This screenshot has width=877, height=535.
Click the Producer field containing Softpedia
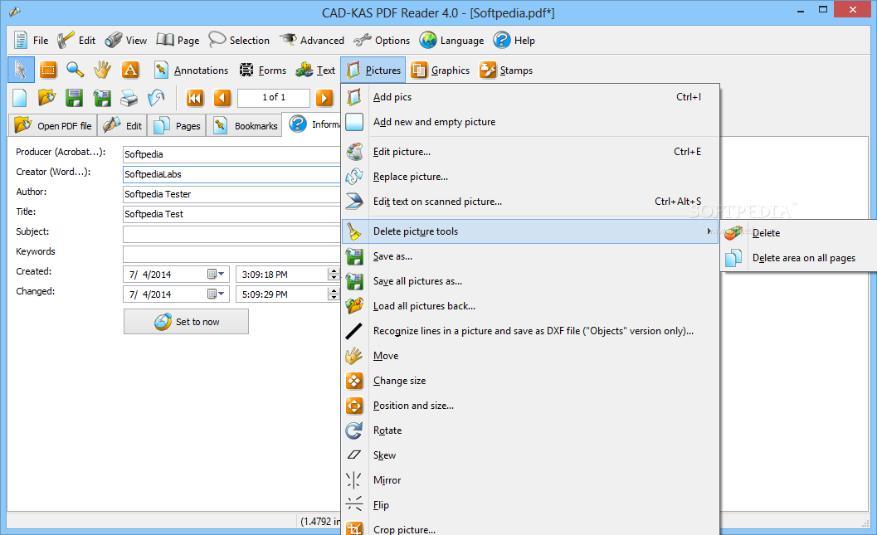(231, 154)
